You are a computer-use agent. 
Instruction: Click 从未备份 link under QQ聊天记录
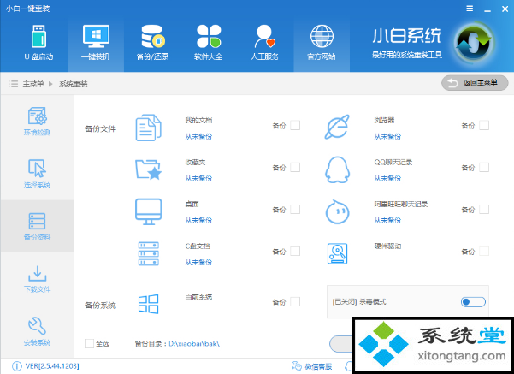(387, 179)
